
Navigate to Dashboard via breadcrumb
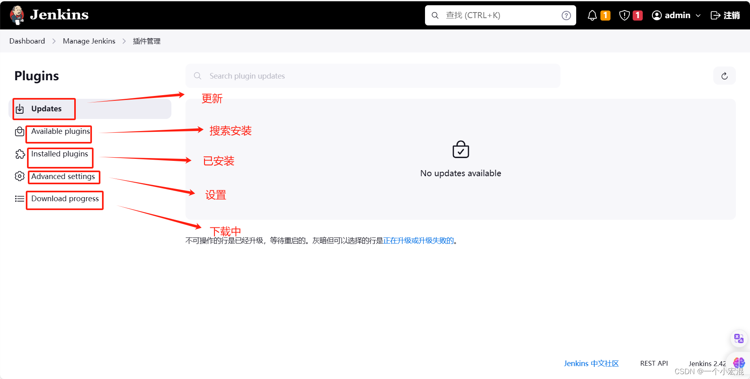[27, 41]
